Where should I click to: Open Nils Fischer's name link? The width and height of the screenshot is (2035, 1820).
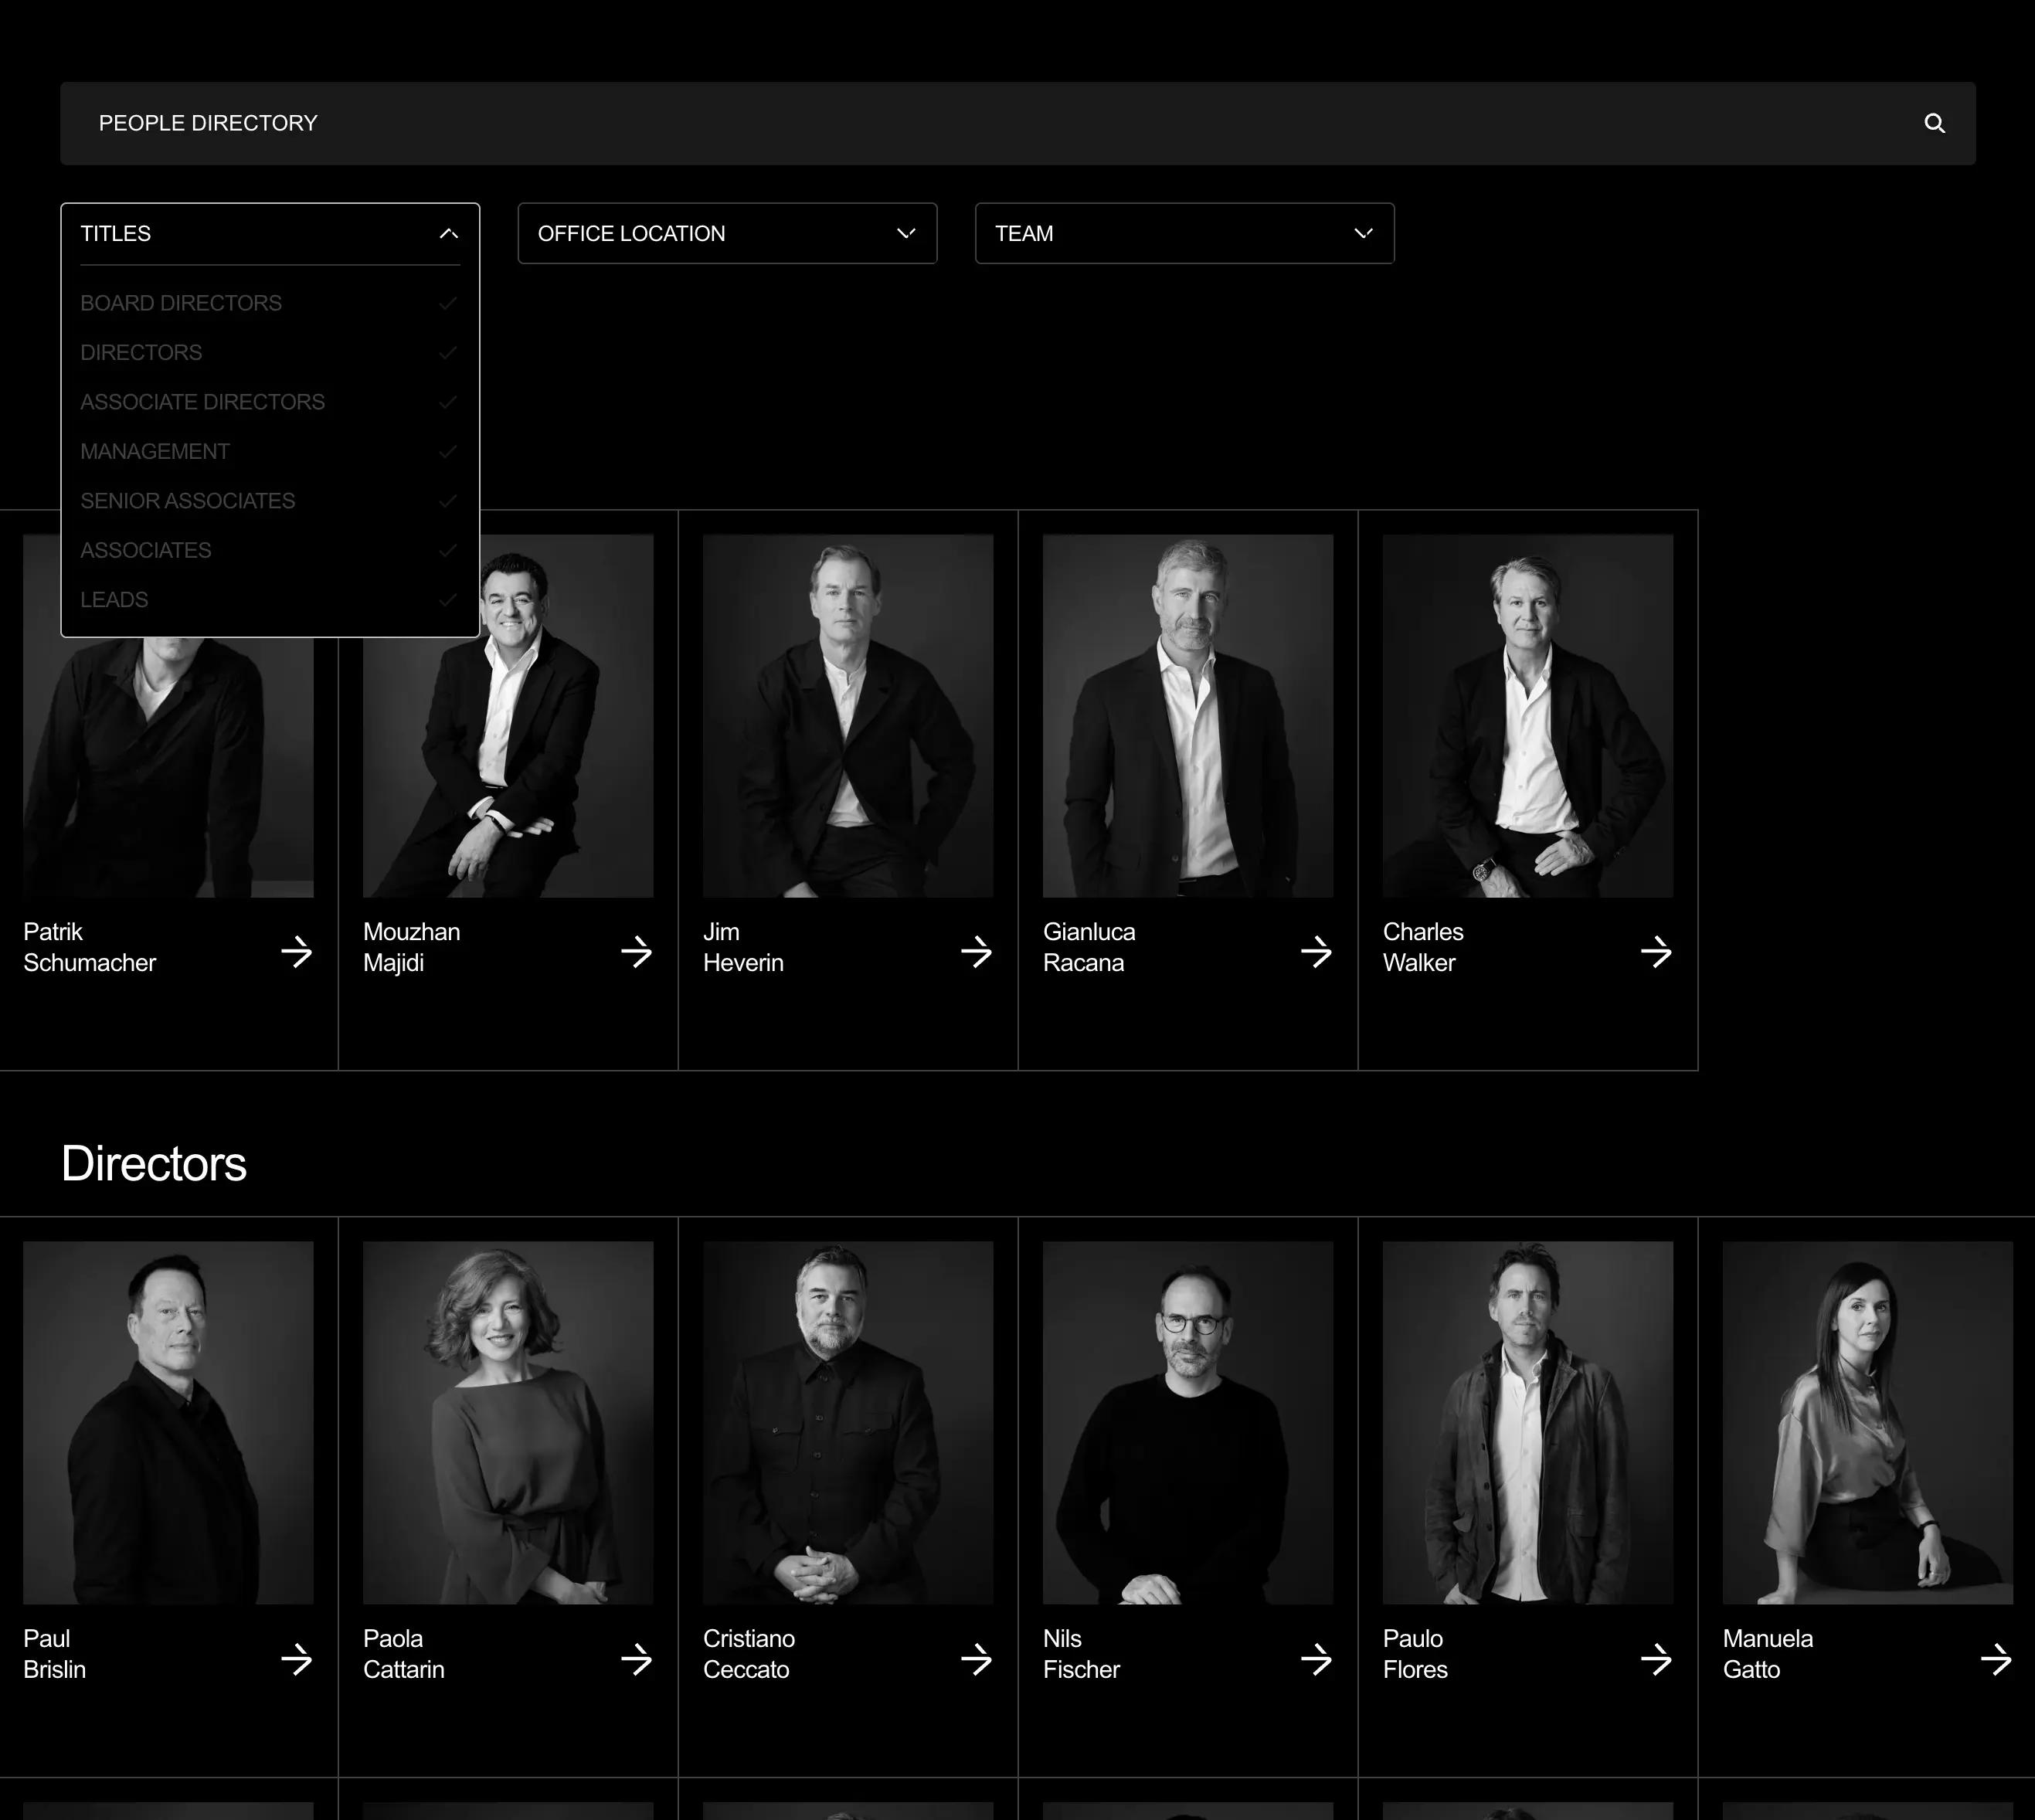pos(1081,1654)
